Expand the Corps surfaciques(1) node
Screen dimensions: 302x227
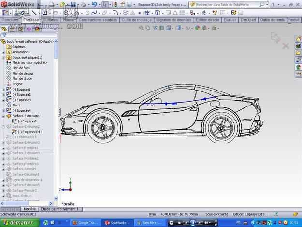(3, 58)
